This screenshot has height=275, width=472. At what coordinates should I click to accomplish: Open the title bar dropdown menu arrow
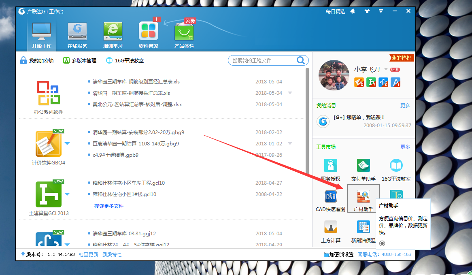click(x=381, y=11)
